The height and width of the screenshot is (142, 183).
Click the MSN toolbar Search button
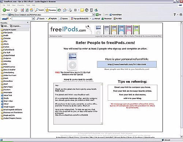coord(41,19)
